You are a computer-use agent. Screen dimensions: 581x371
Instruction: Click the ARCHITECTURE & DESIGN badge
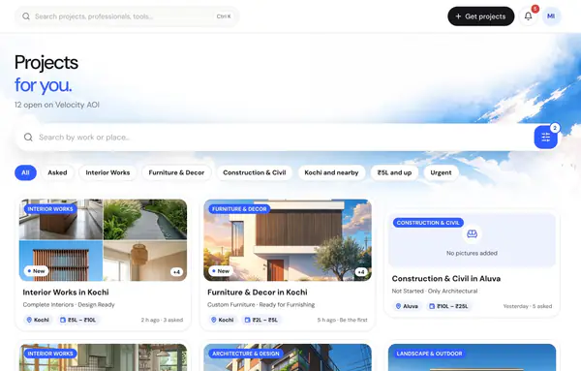(x=246, y=354)
